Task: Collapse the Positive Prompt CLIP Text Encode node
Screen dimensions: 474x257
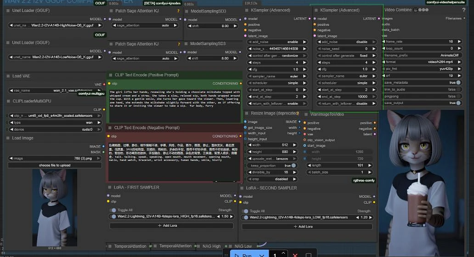Action: pos(110,75)
